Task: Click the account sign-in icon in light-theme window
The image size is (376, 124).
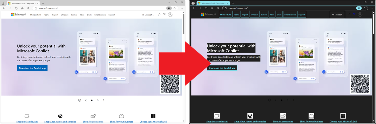Action: [x=170, y=15]
